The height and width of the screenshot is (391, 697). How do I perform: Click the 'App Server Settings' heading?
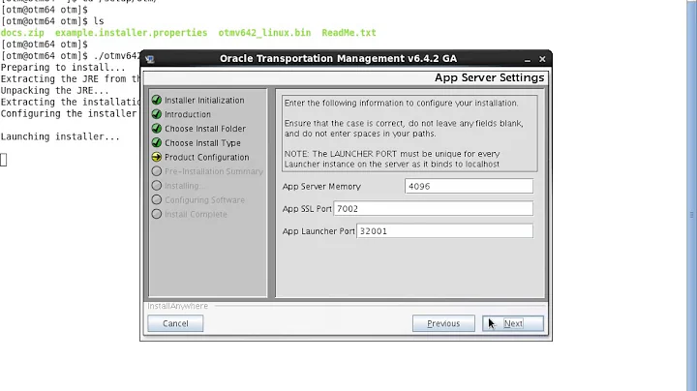pos(490,77)
